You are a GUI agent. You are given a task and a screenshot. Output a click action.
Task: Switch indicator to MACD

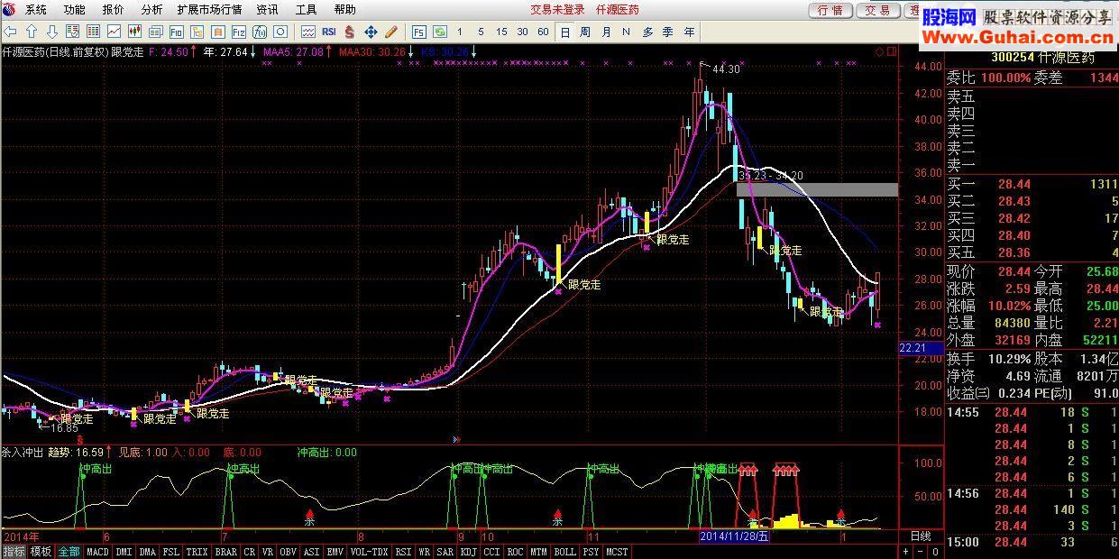97,552
